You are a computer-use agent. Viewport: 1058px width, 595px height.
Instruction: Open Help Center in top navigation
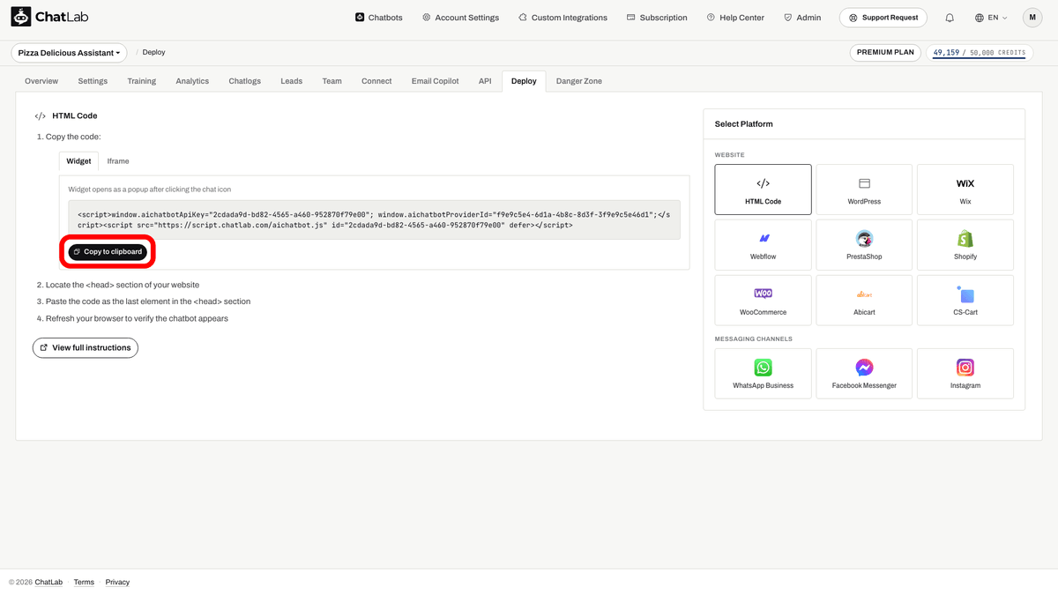(x=735, y=18)
